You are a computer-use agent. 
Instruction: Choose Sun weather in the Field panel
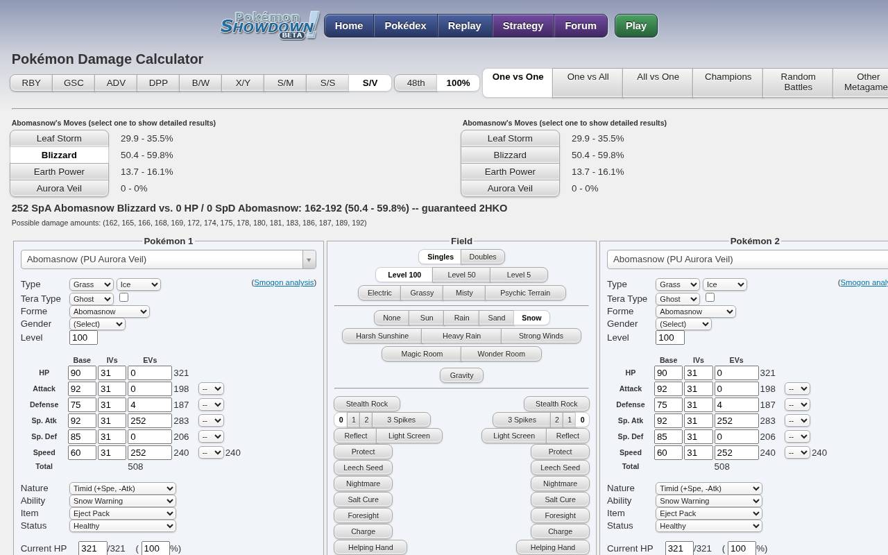pos(427,318)
